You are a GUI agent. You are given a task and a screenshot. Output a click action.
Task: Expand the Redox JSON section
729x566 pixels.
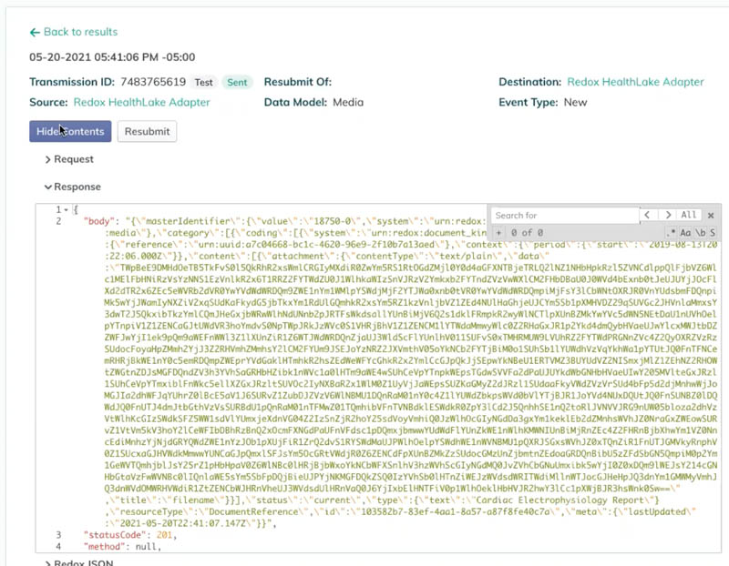pyautogui.click(x=79, y=562)
